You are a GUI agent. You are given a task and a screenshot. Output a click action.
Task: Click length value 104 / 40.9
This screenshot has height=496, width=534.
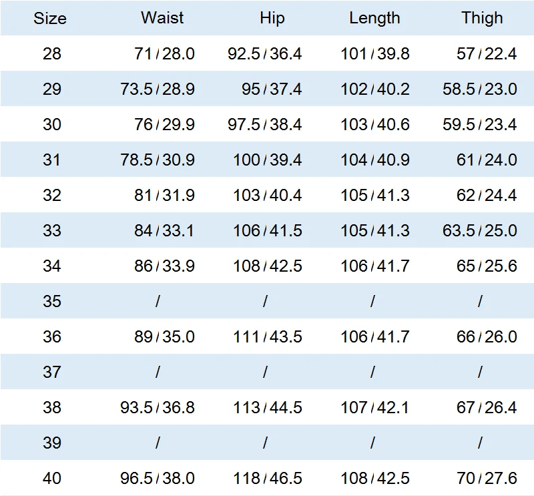point(375,160)
